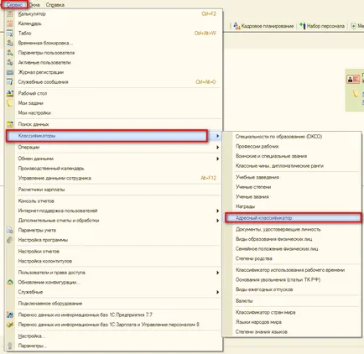Click the Зарплата и Управление персоналом 8 transfer icon

(x=10, y=325)
